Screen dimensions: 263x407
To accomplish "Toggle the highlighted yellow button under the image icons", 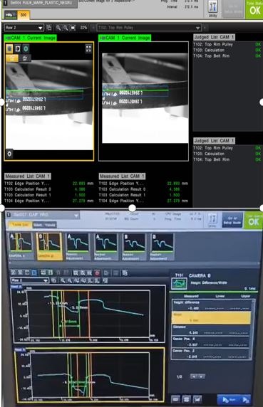I will (x=12, y=58).
